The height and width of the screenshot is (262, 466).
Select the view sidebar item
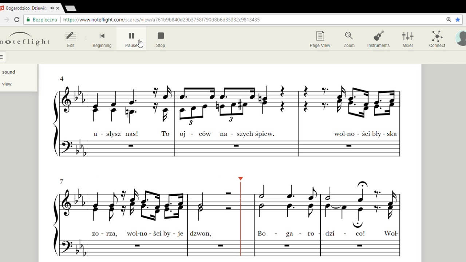click(7, 84)
